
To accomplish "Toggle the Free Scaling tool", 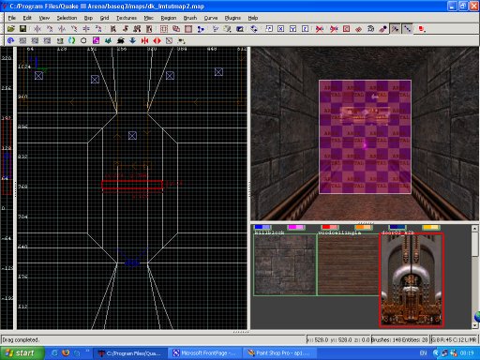I will point(269,29).
